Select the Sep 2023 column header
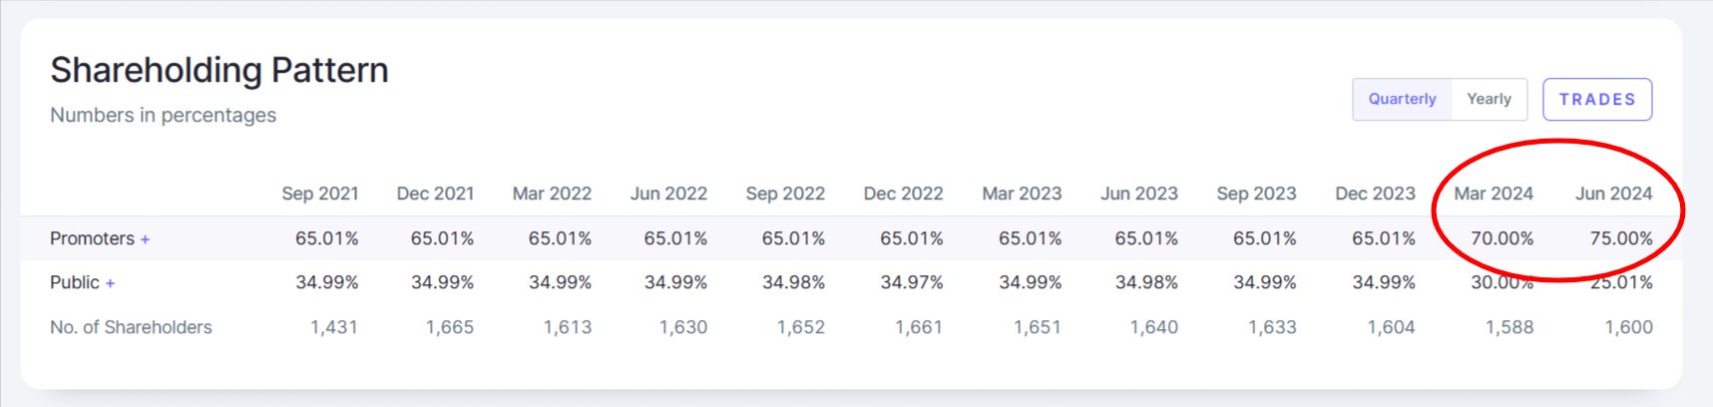Screen dimensions: 1713x407 coord(1256,194)
